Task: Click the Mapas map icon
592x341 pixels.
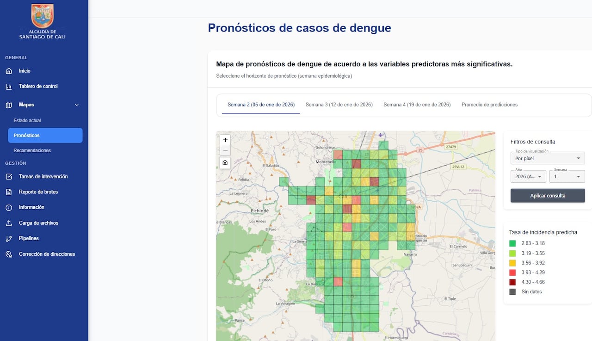Action: [9, 105]
